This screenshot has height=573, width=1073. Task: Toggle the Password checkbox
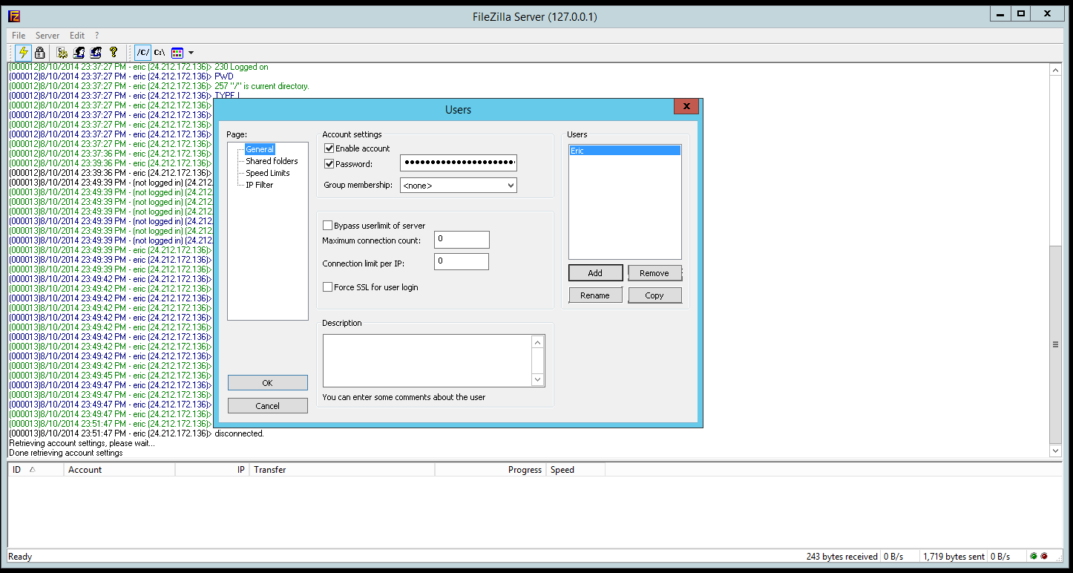[x=329, y=164]
